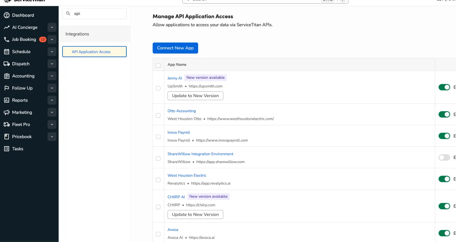Open Dashboard in the sidebar
Viewport: 456px width, 242px height.
(x=23, y=15)
